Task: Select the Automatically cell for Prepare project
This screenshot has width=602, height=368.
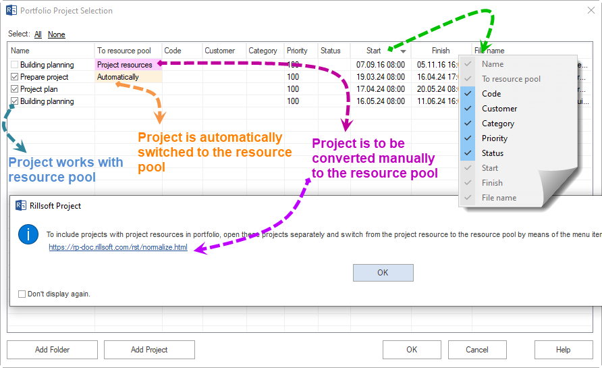Action: (128, 77)
